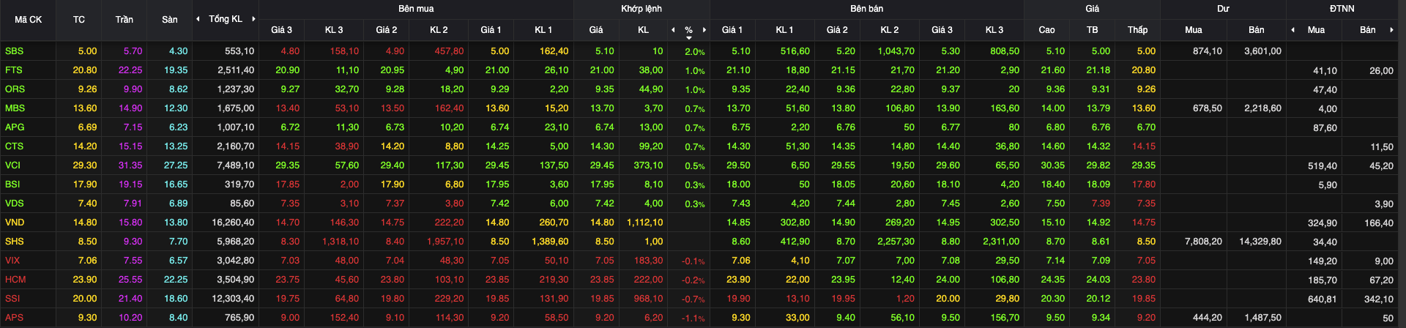Click the Sàn column header
Viewport: 1406px width, 328px height.
tap(170, 20)
